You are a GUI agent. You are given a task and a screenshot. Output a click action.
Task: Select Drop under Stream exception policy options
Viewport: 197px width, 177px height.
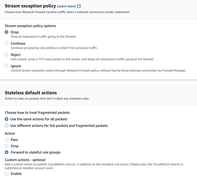coord(7,32)
